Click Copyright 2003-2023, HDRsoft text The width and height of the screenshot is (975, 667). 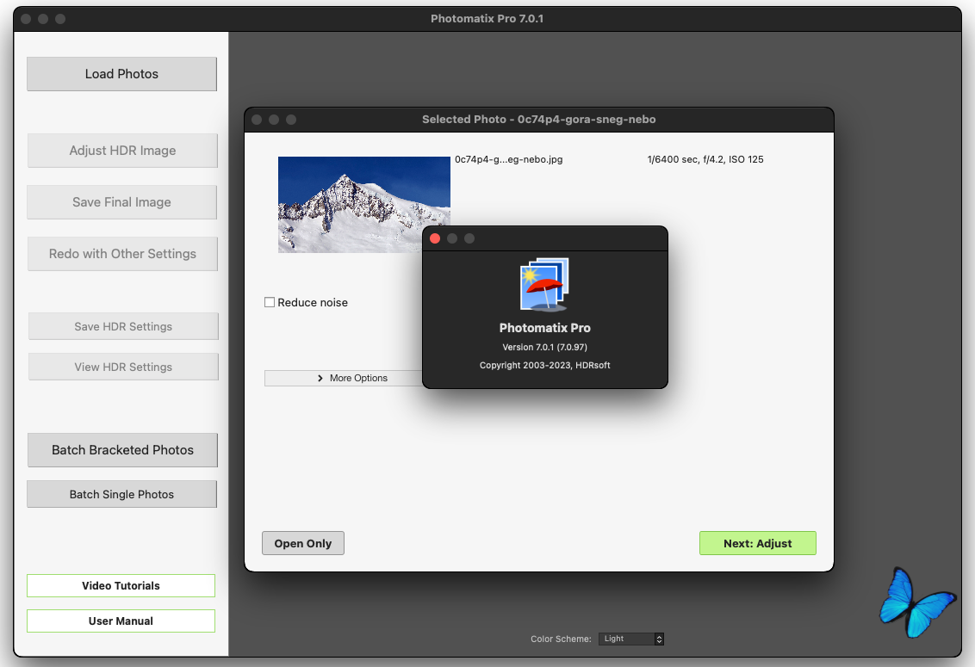pyautogui.click(x=544, y=365)
